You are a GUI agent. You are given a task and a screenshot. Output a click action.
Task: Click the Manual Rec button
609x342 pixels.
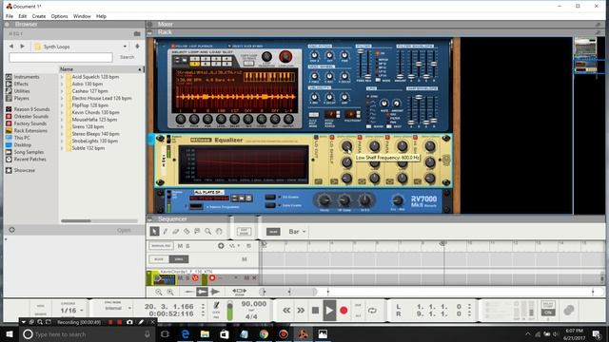(x=161, y=246)
